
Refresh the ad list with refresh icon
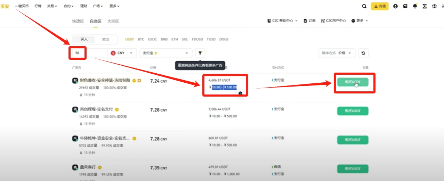[363, 53]
